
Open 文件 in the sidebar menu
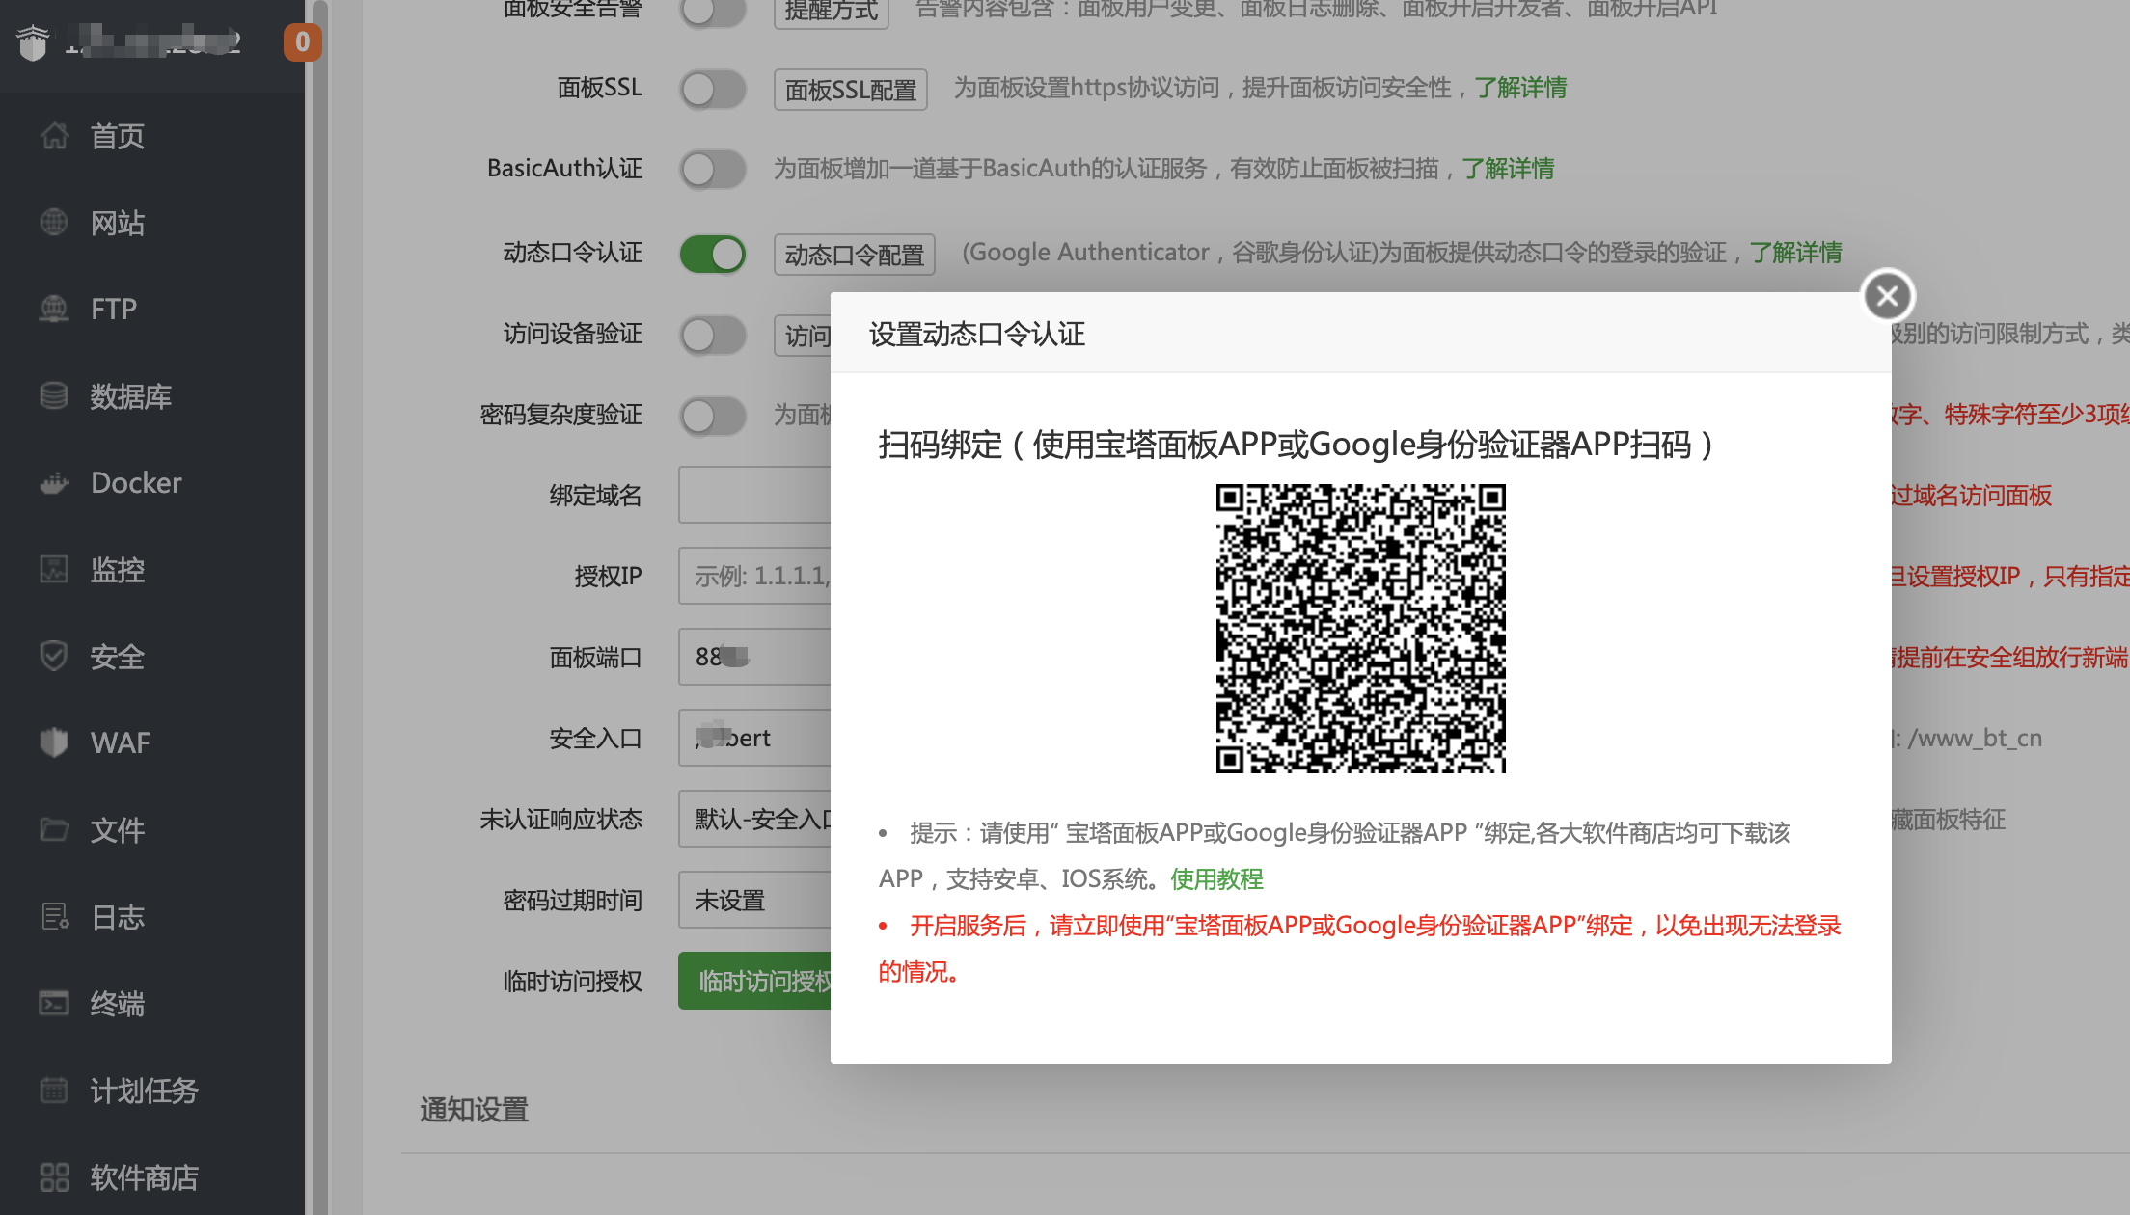point(118,829)
